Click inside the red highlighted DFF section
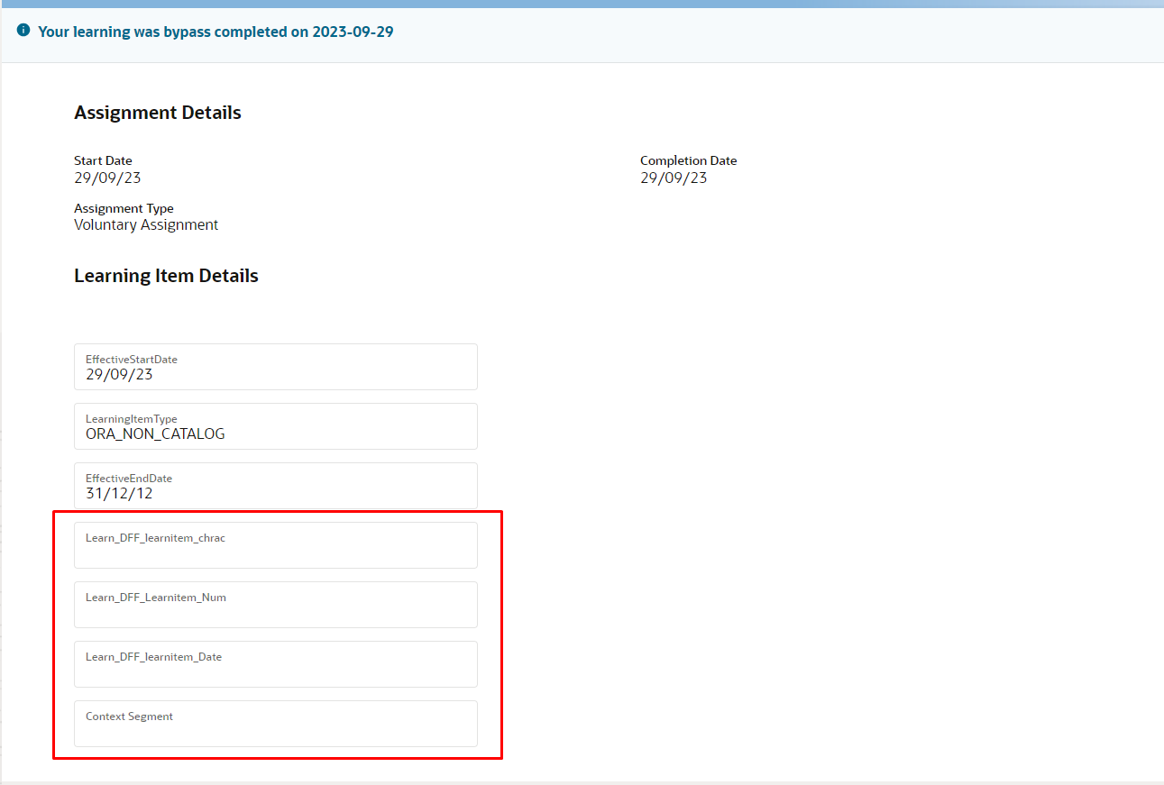 (x=275, y=634)
